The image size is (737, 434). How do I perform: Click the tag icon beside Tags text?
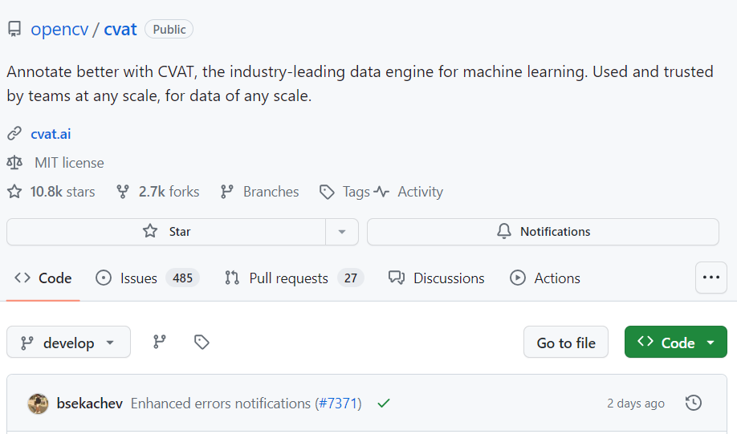click(327, 192)
